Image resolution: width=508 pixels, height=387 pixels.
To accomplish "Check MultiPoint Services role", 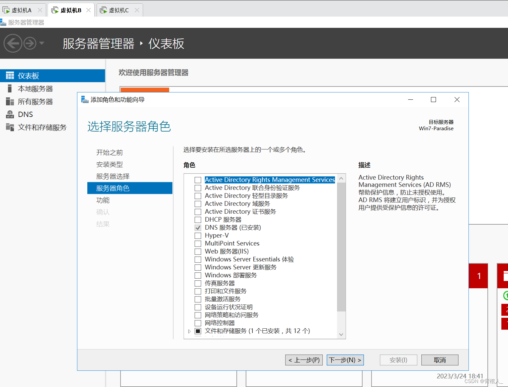I will coord(198,244).
